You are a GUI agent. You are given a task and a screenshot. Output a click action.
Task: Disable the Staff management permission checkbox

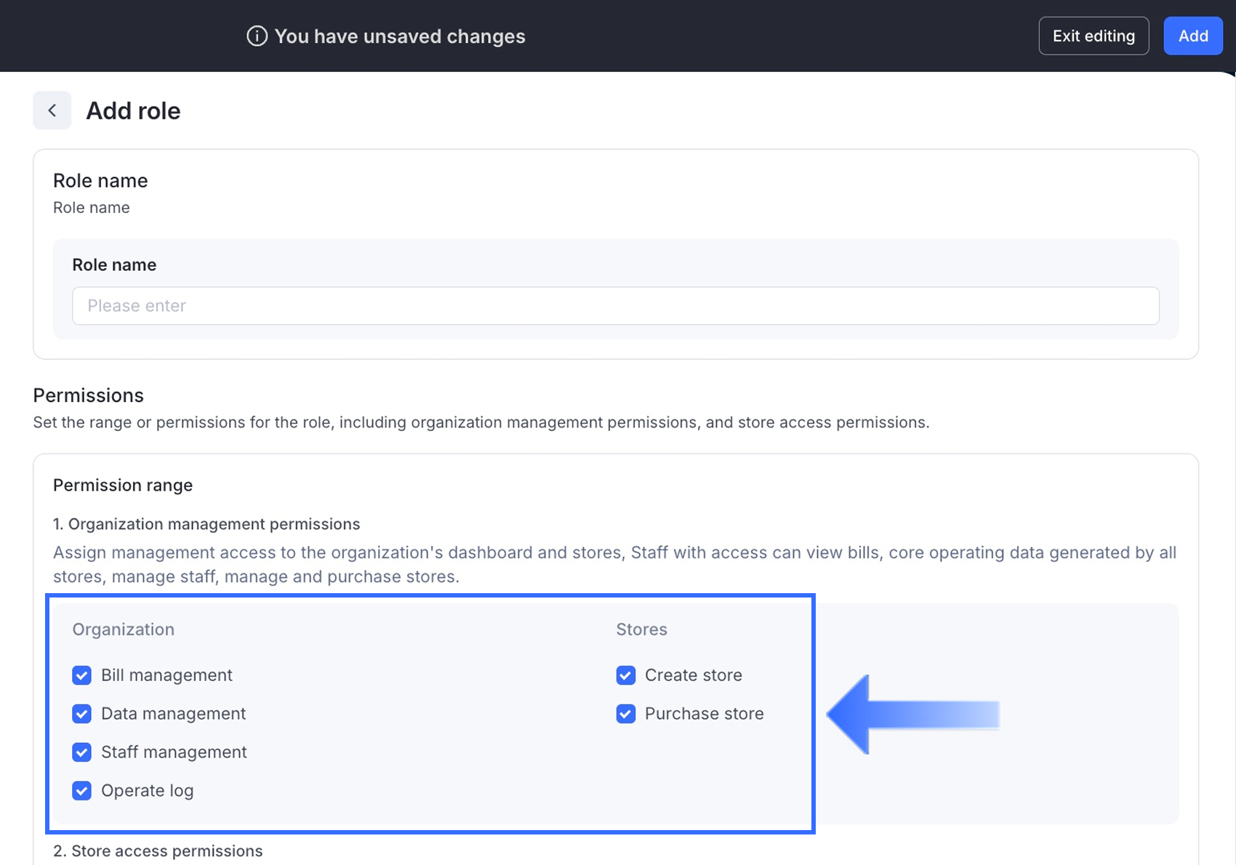tap(82, 752)
